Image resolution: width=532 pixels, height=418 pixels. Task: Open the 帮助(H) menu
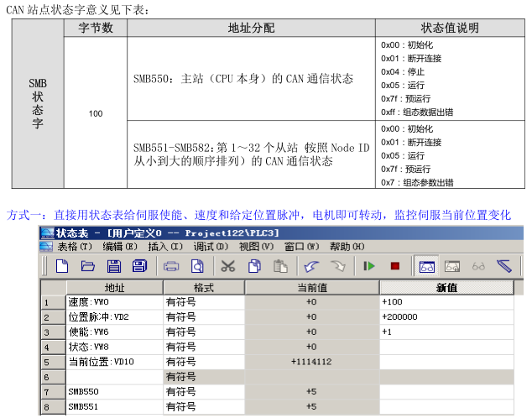[x=347, y=247]
